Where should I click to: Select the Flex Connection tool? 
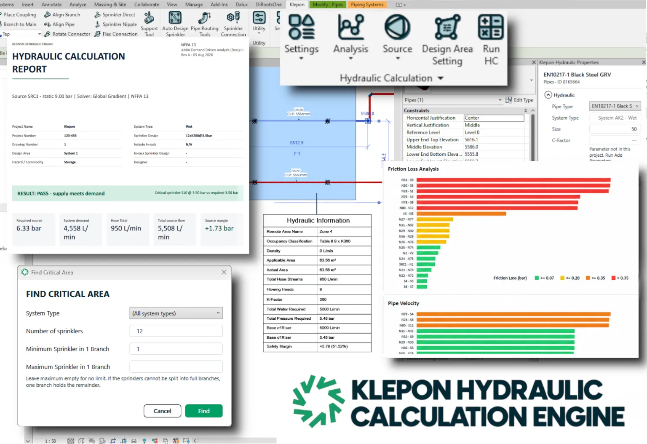(x=116, y=34)
